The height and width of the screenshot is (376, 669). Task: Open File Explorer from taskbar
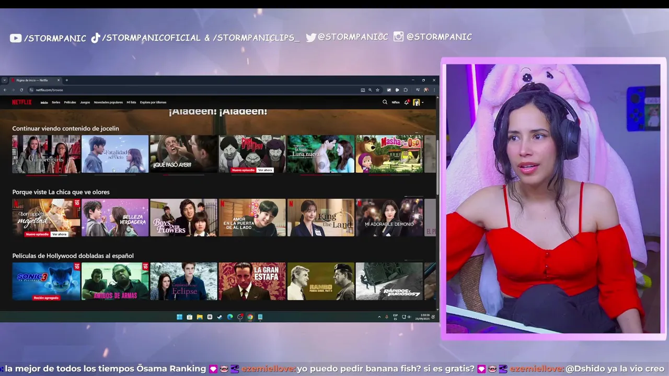[200, 317]
